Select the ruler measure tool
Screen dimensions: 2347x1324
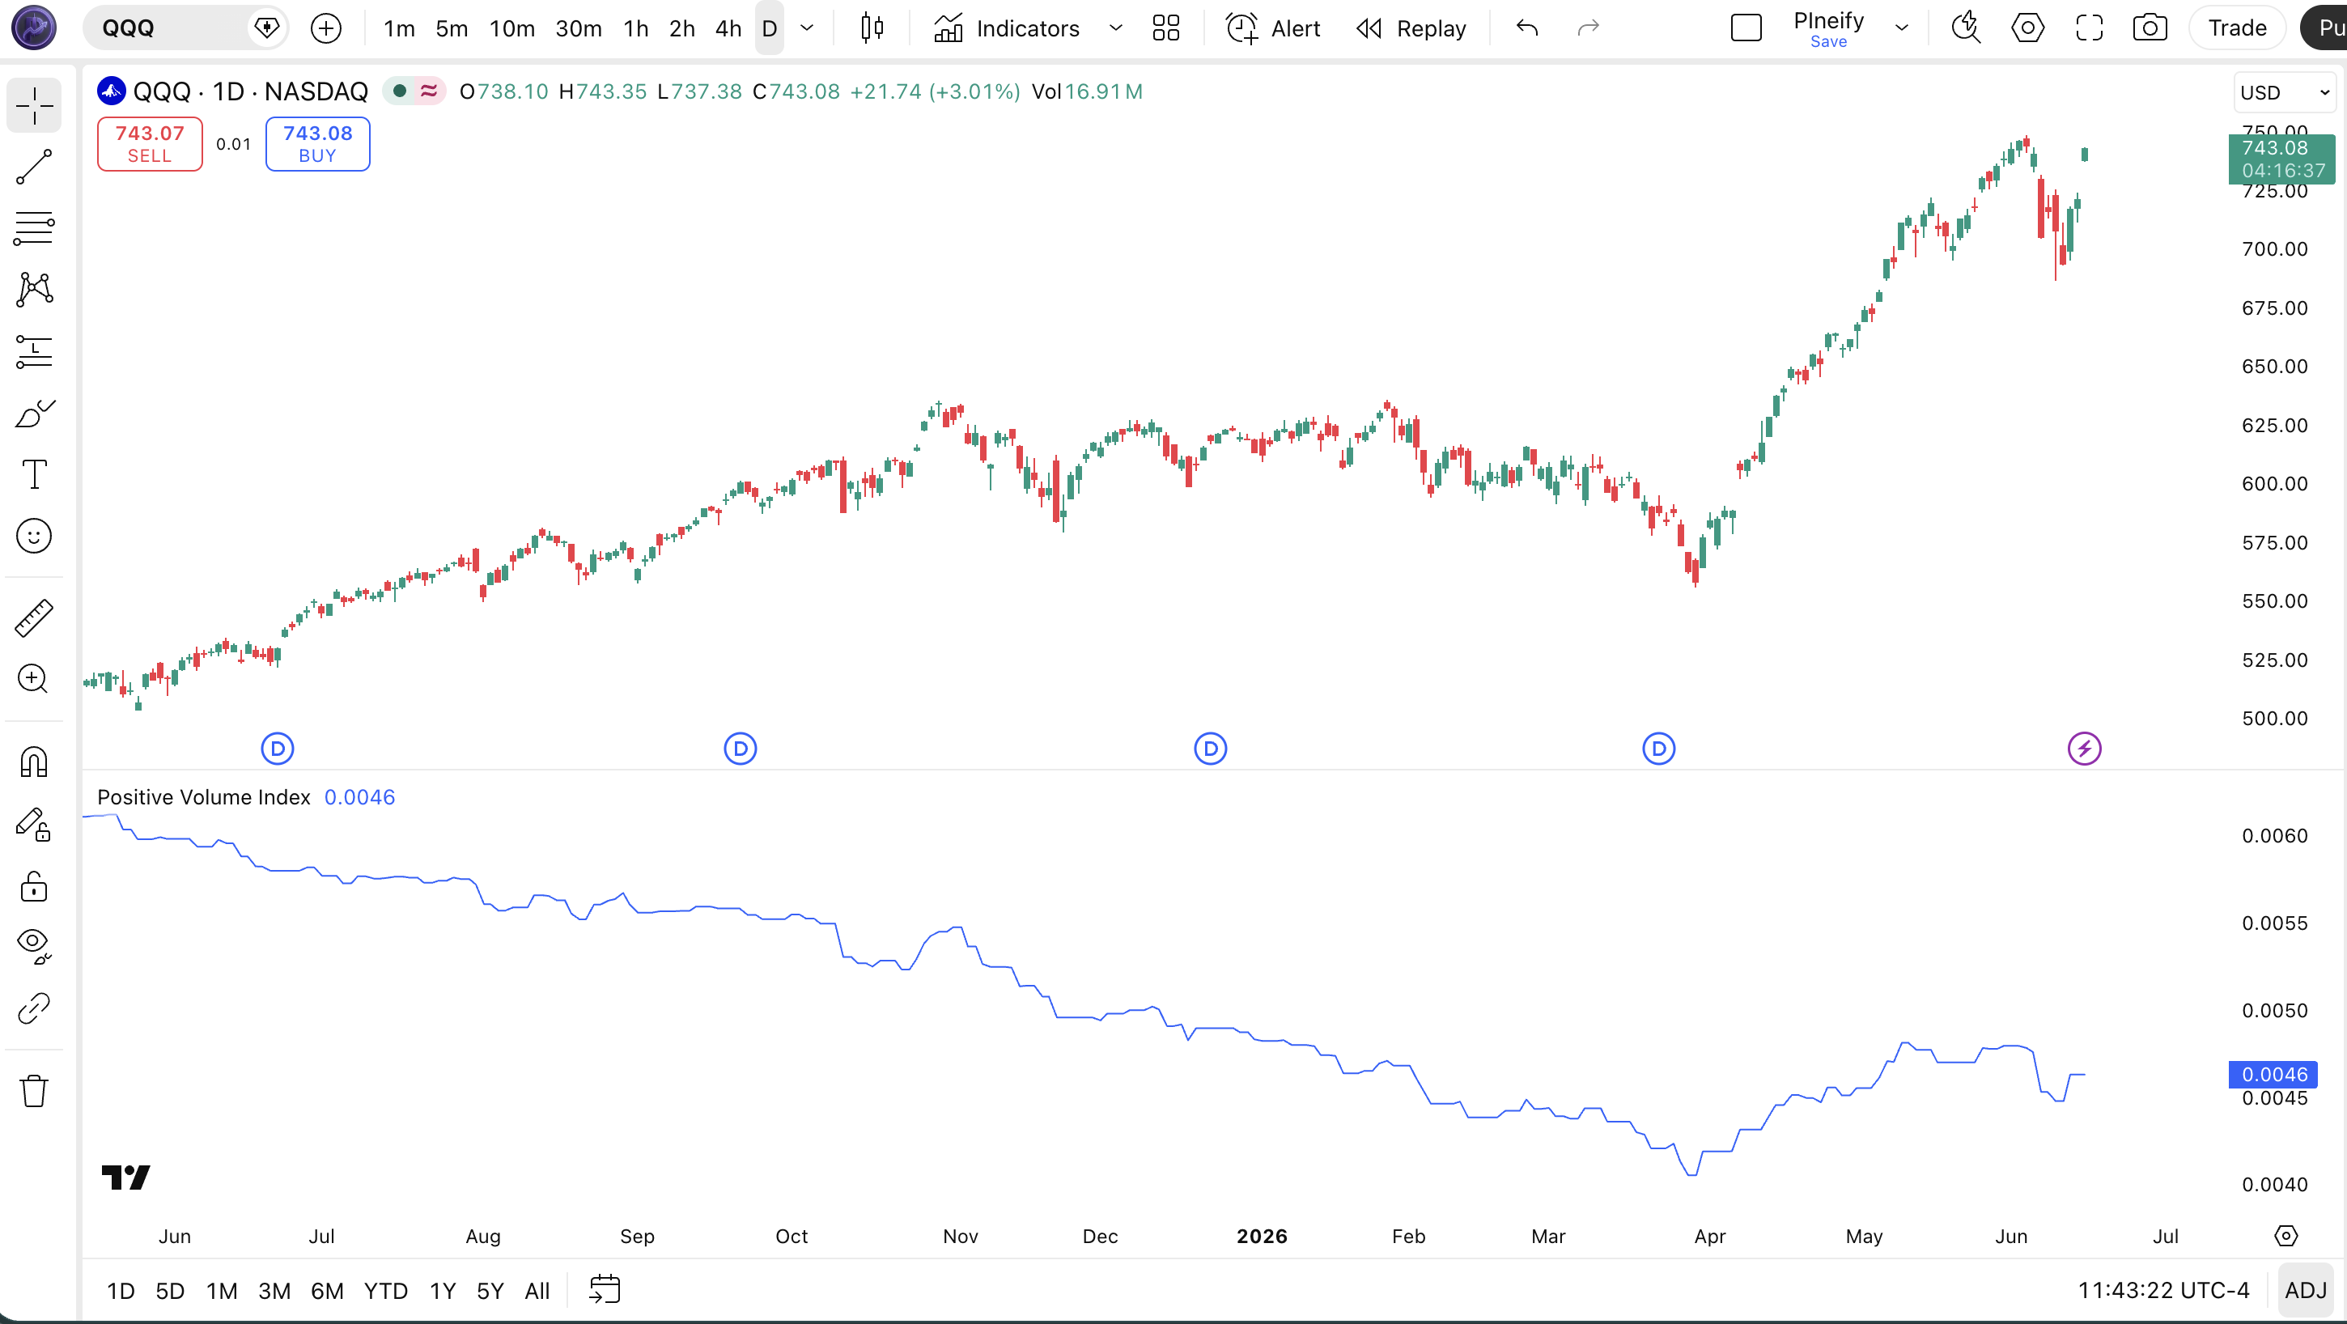(34, 617)
